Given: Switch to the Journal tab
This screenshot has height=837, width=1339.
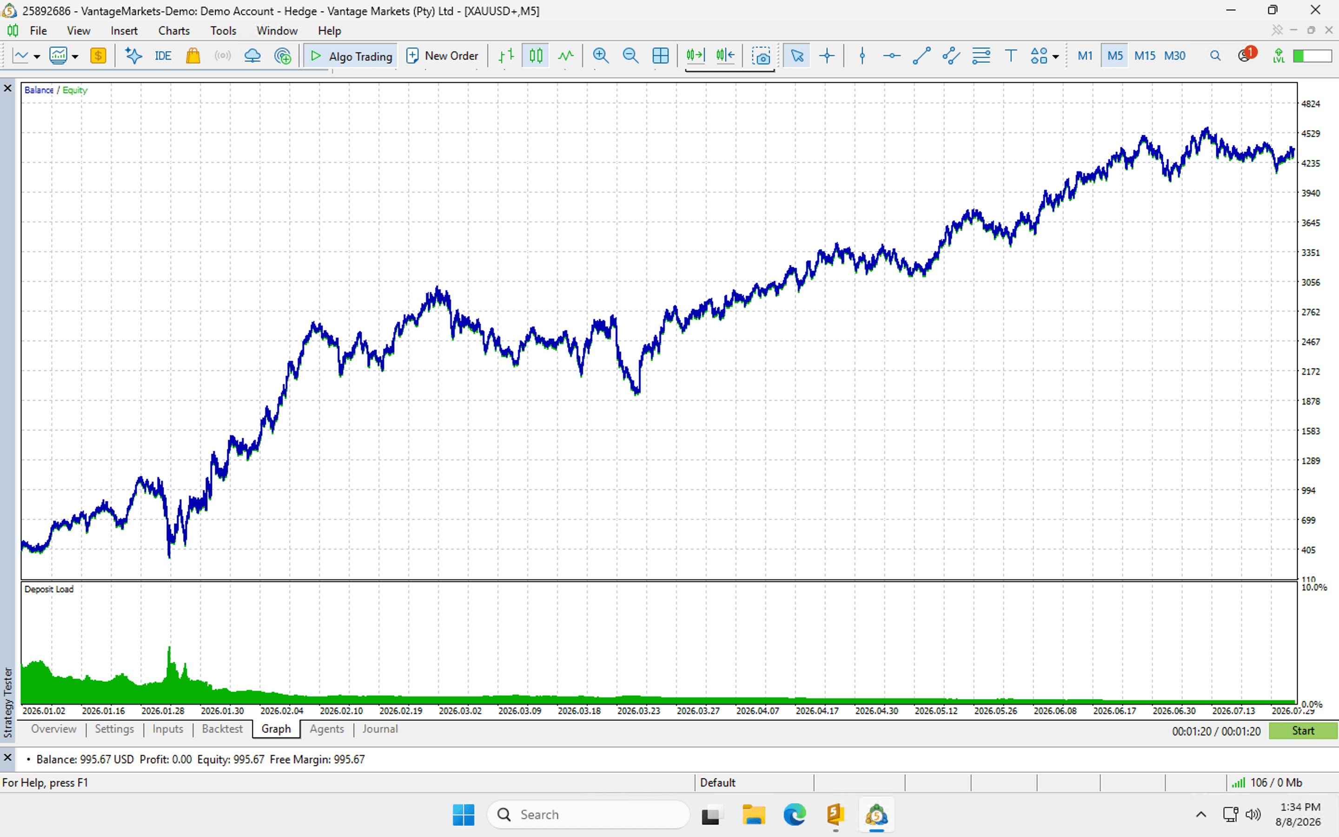Looking at the screenshot, I should (380, 729).
